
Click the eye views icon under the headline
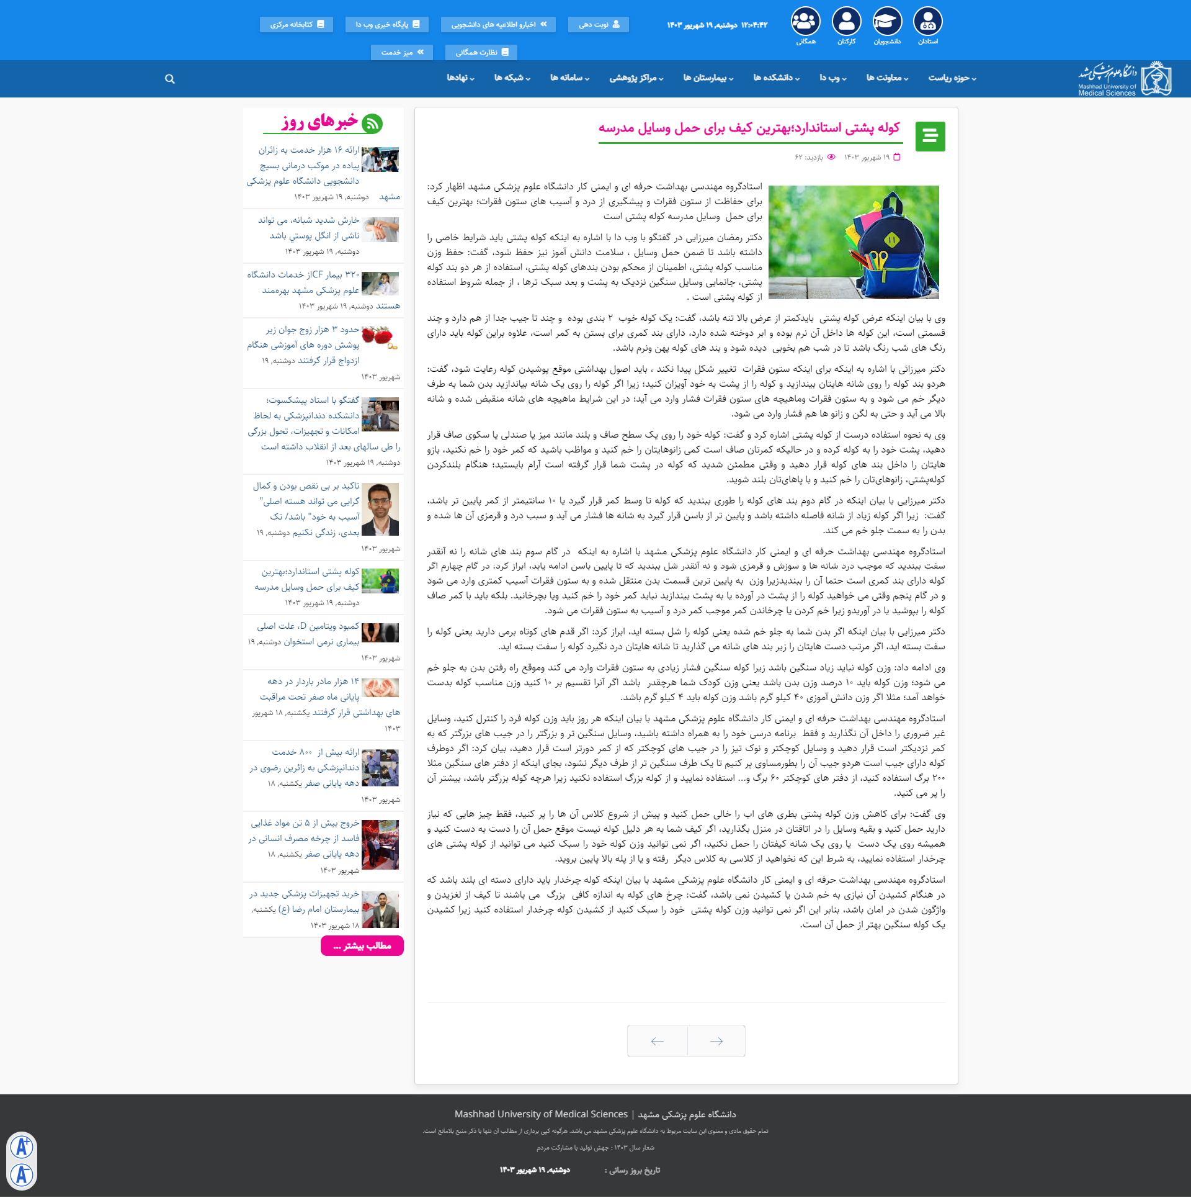[831, 157]
